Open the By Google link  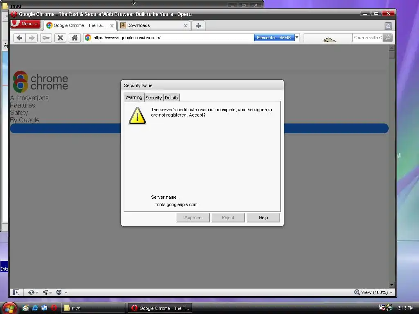(x=25, y=120)
